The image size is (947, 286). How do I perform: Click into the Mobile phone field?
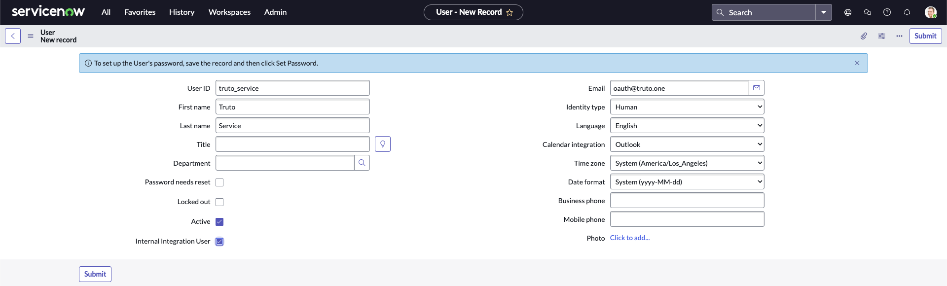tap(687, 219)
